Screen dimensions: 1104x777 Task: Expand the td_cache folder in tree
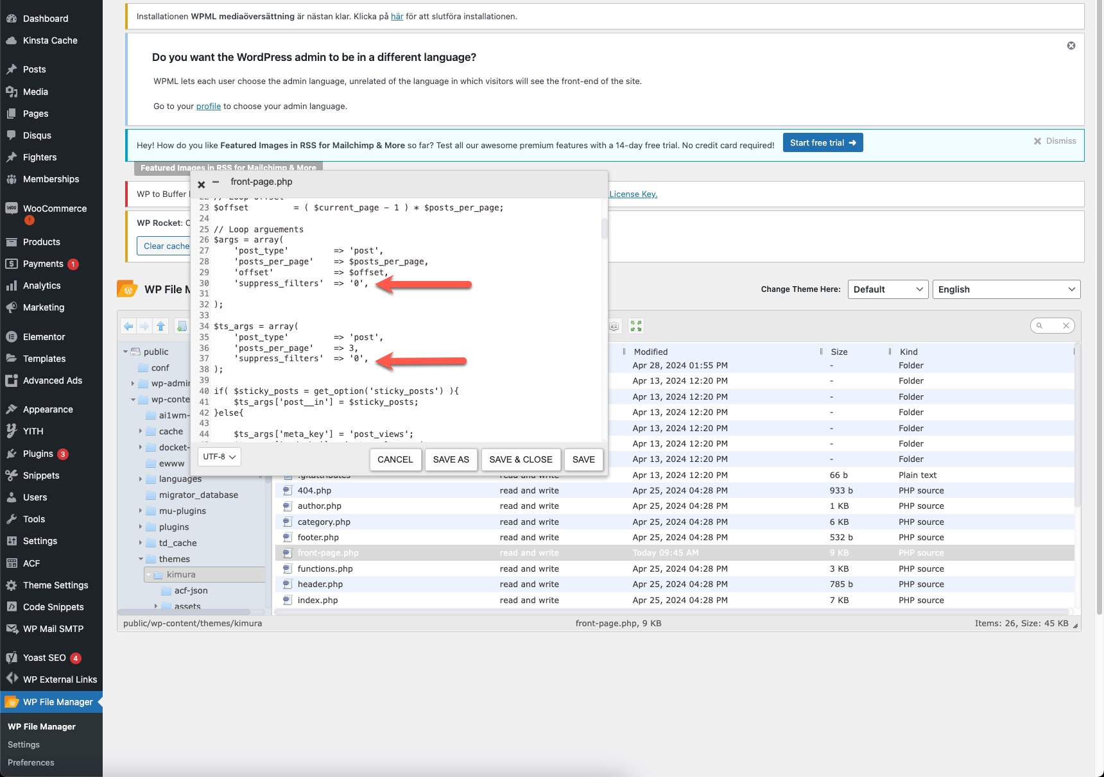coord(141,543)
